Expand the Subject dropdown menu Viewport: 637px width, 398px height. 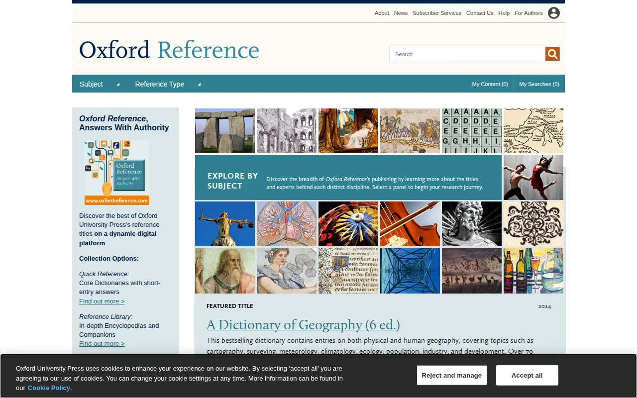tap(100, 84)
